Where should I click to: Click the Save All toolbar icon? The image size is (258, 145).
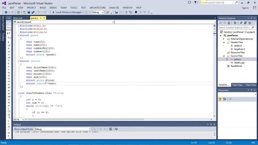[33, 12]
